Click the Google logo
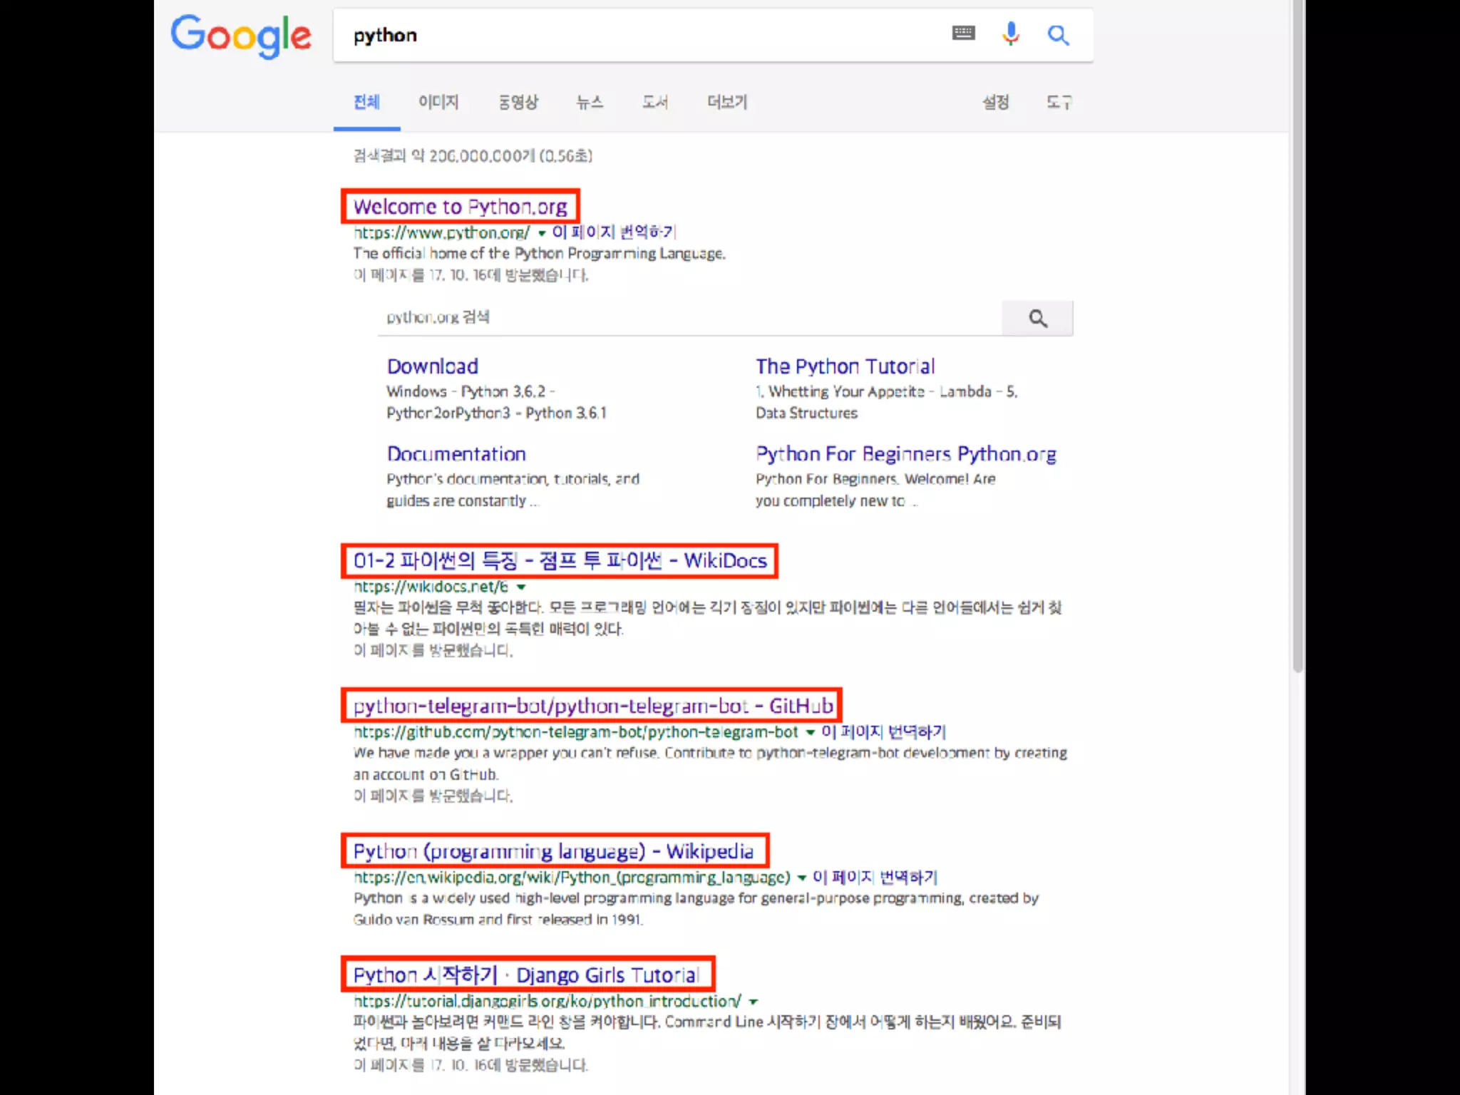The image size is (1460, 1095). coord(241,36)
